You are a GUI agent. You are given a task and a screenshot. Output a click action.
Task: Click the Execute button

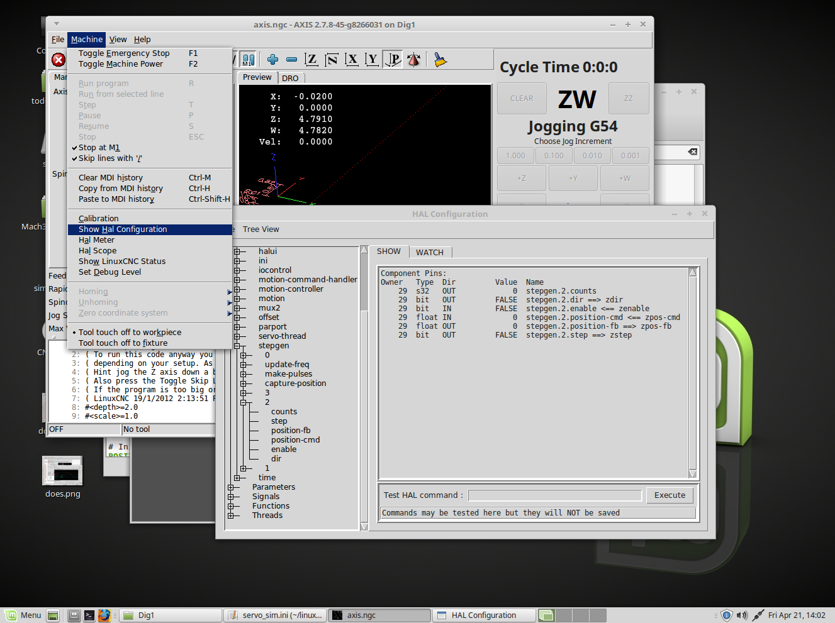click(x=670, y=495)
